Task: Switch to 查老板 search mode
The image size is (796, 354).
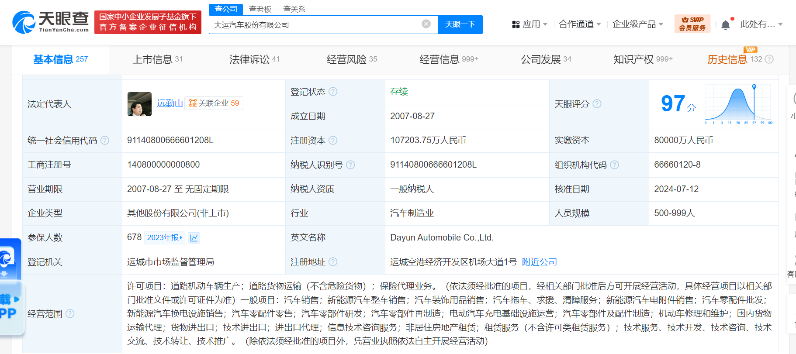Action: click(260, 9)
